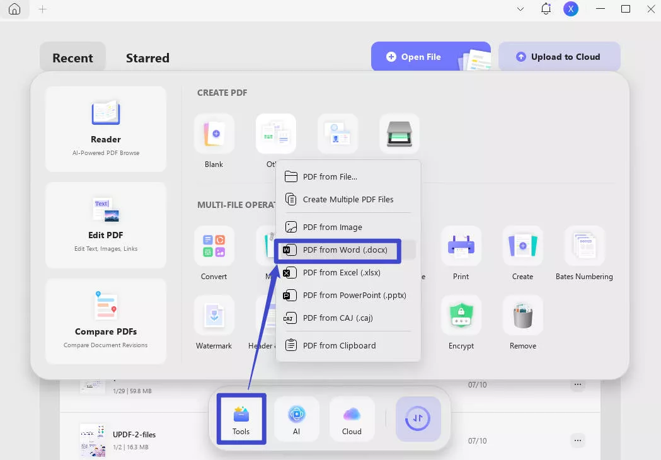This screenshot has height=460, width=661.
Task: Click the AI assistant button
Action: point(296,419)
